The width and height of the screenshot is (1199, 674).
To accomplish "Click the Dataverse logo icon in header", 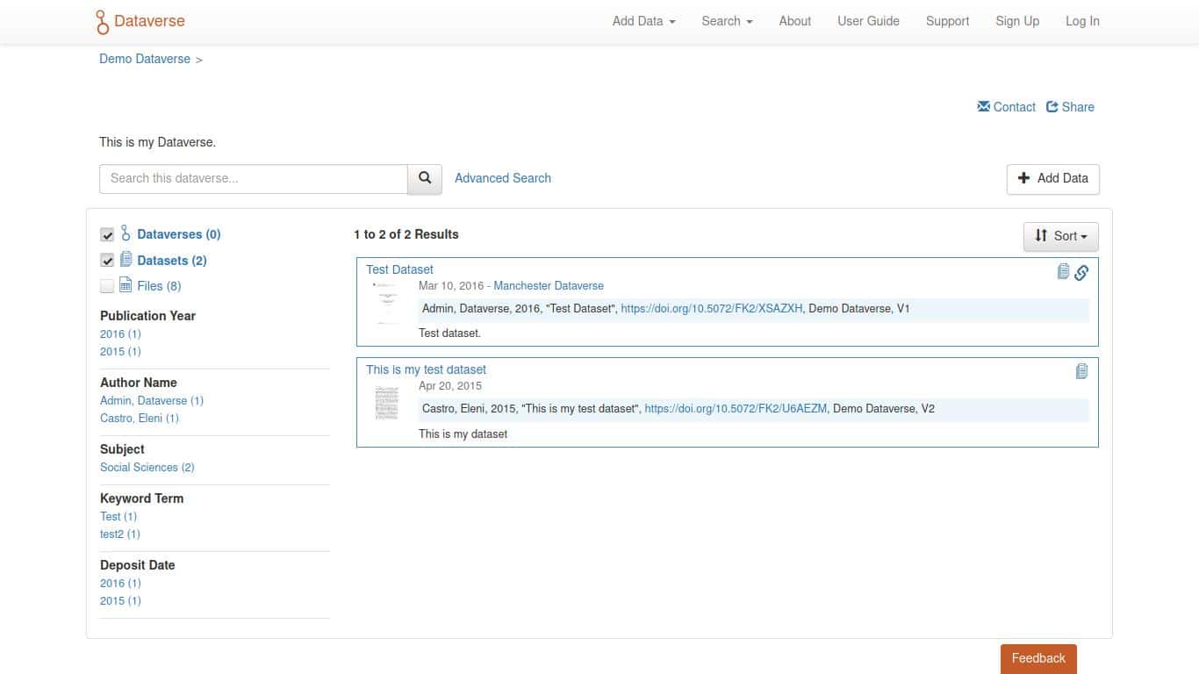I will [x=103, y=22].
